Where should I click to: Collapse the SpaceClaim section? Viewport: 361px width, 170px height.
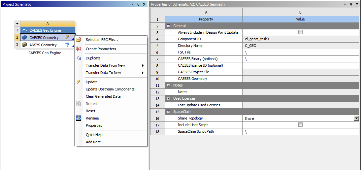click(169, 112)
